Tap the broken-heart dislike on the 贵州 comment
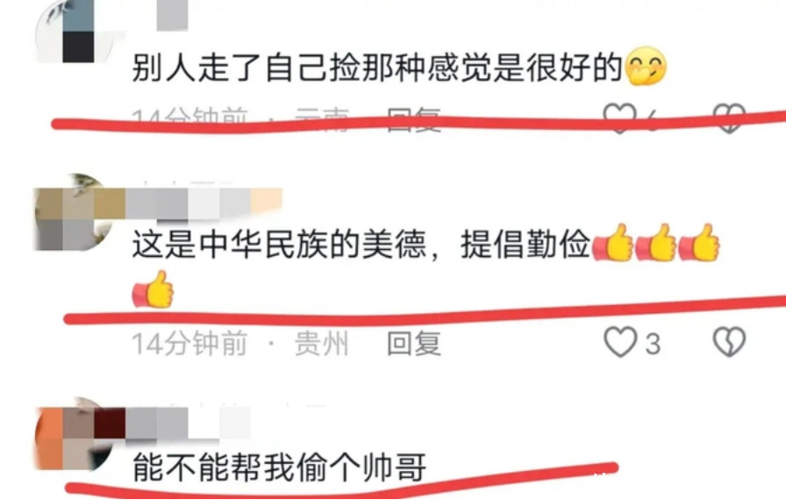The width and height of the screenshot is (786, 500). (x=729, y=342)
